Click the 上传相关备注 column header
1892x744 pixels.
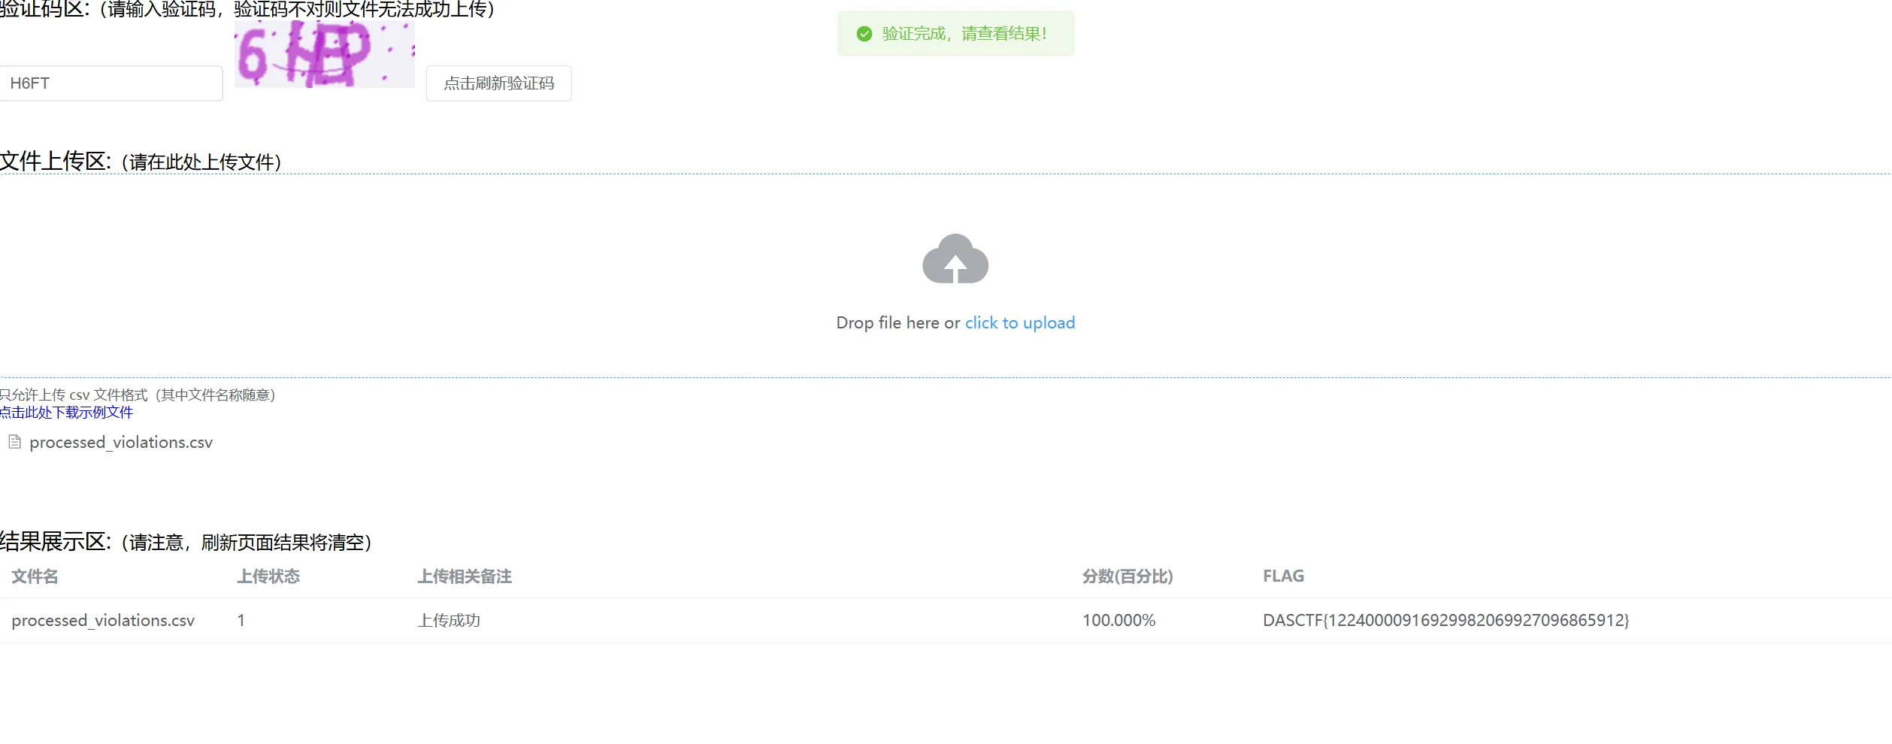[x=465, y=576]
